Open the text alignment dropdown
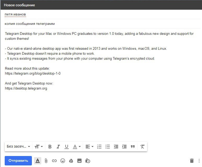202x167 pixels. click(89, 147)
